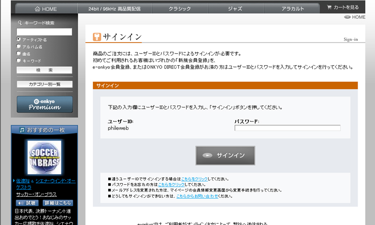
Task: Open the 24bit / 96kHz 高品質配信 tab
Action: (x=114, y=9)
